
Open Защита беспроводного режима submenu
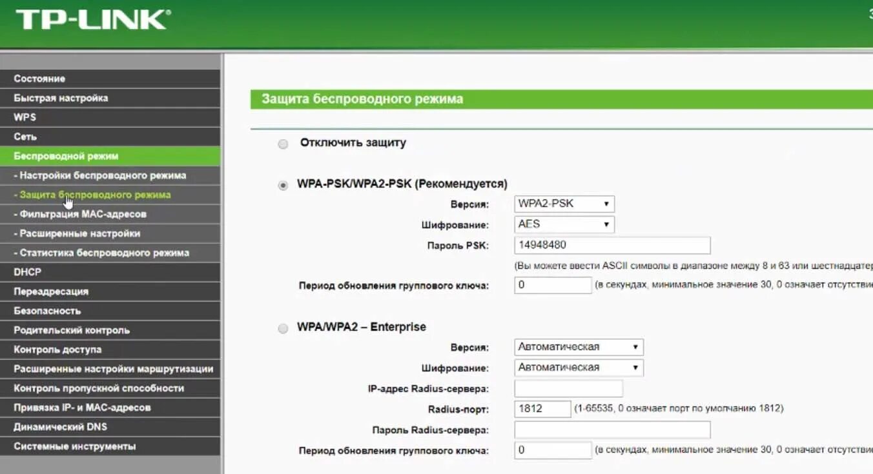point(110,195)
